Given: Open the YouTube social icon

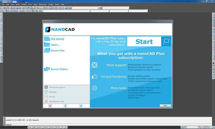Looking at the screenshot, I should click(x=50, y=106).
